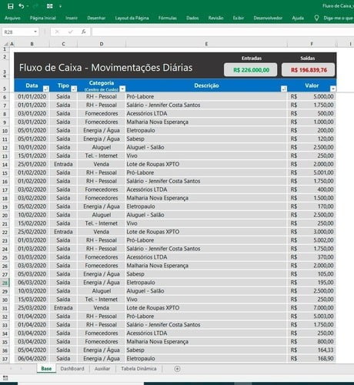This screenshot has height=385, width=354.
Task: Click the Select All corner triangle
Action: click(x=5, y=44)
